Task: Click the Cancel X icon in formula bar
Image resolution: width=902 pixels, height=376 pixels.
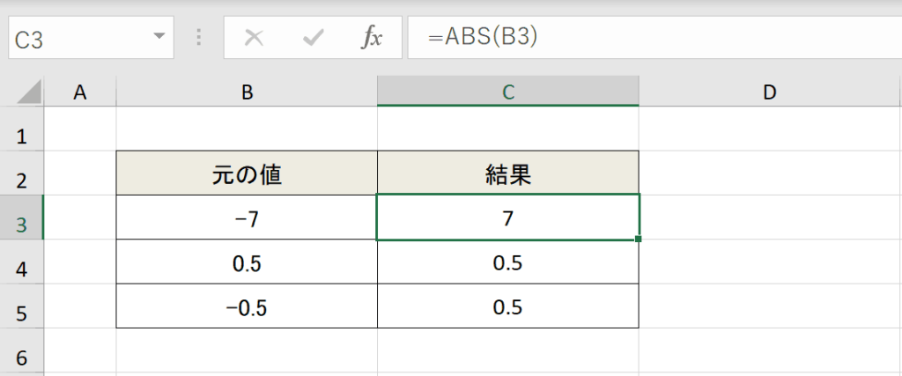Action: pyautogui.click(x=254, y=38)
